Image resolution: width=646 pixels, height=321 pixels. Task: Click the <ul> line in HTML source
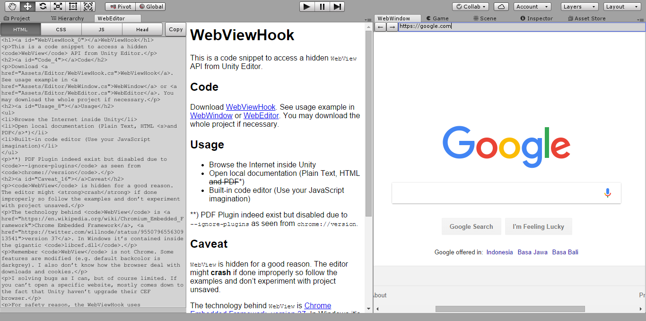[8, 113]
